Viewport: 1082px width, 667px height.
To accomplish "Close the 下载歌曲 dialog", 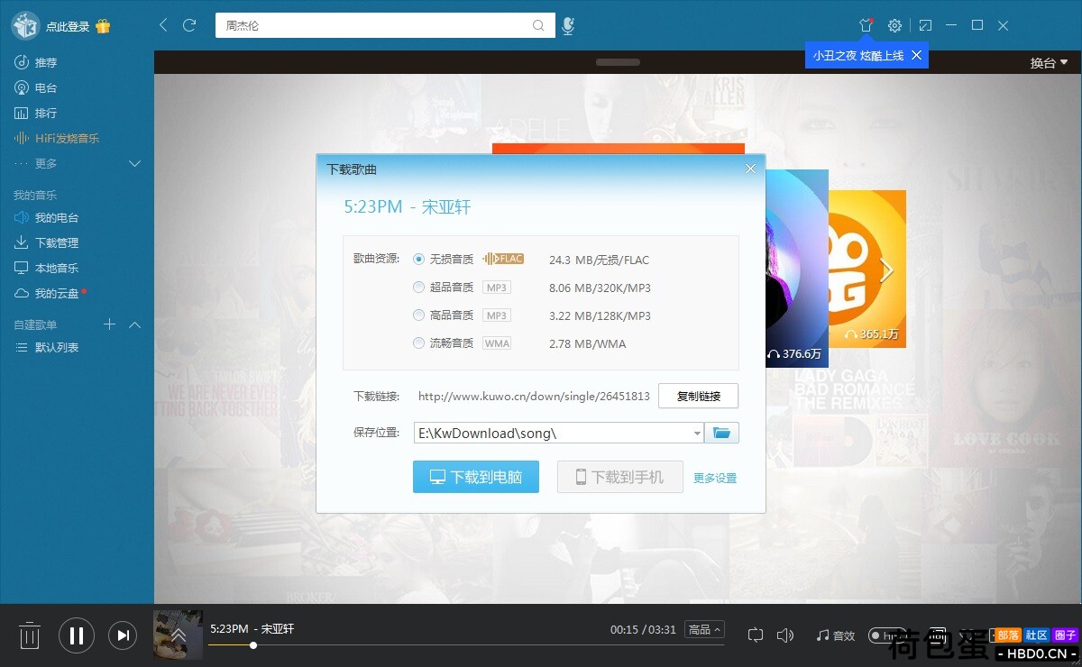I will (750, 169).
